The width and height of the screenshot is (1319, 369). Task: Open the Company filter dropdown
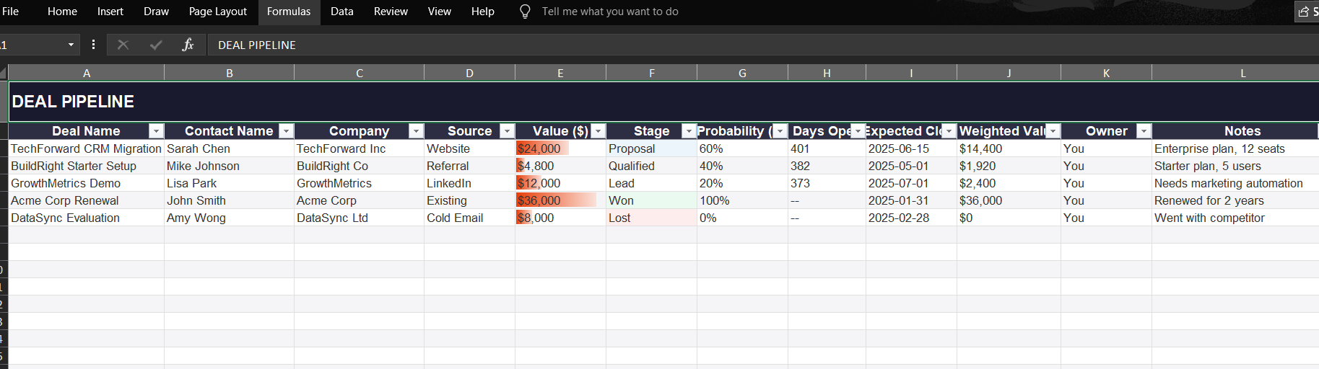pyautogui.click(x=416, y=131)
